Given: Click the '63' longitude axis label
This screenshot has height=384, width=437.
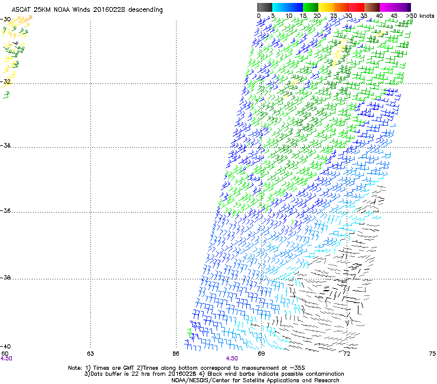Looking at the screenshot, I should [x=90, y=354].
